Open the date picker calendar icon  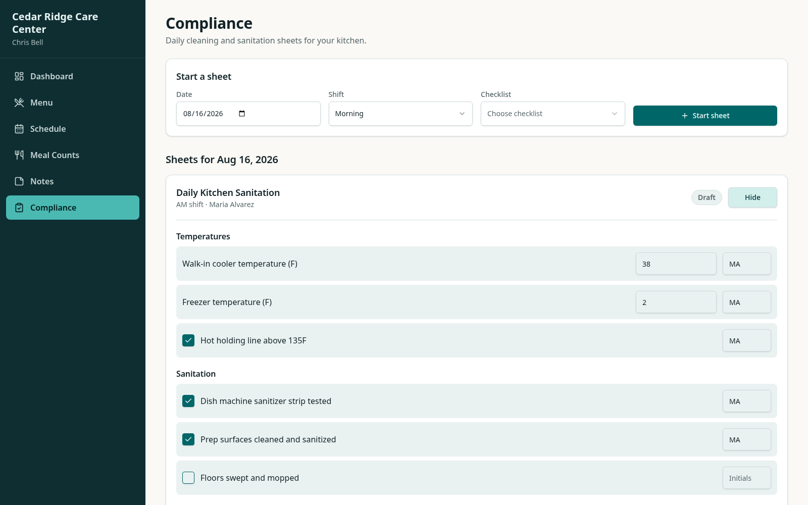click(242, 114)
